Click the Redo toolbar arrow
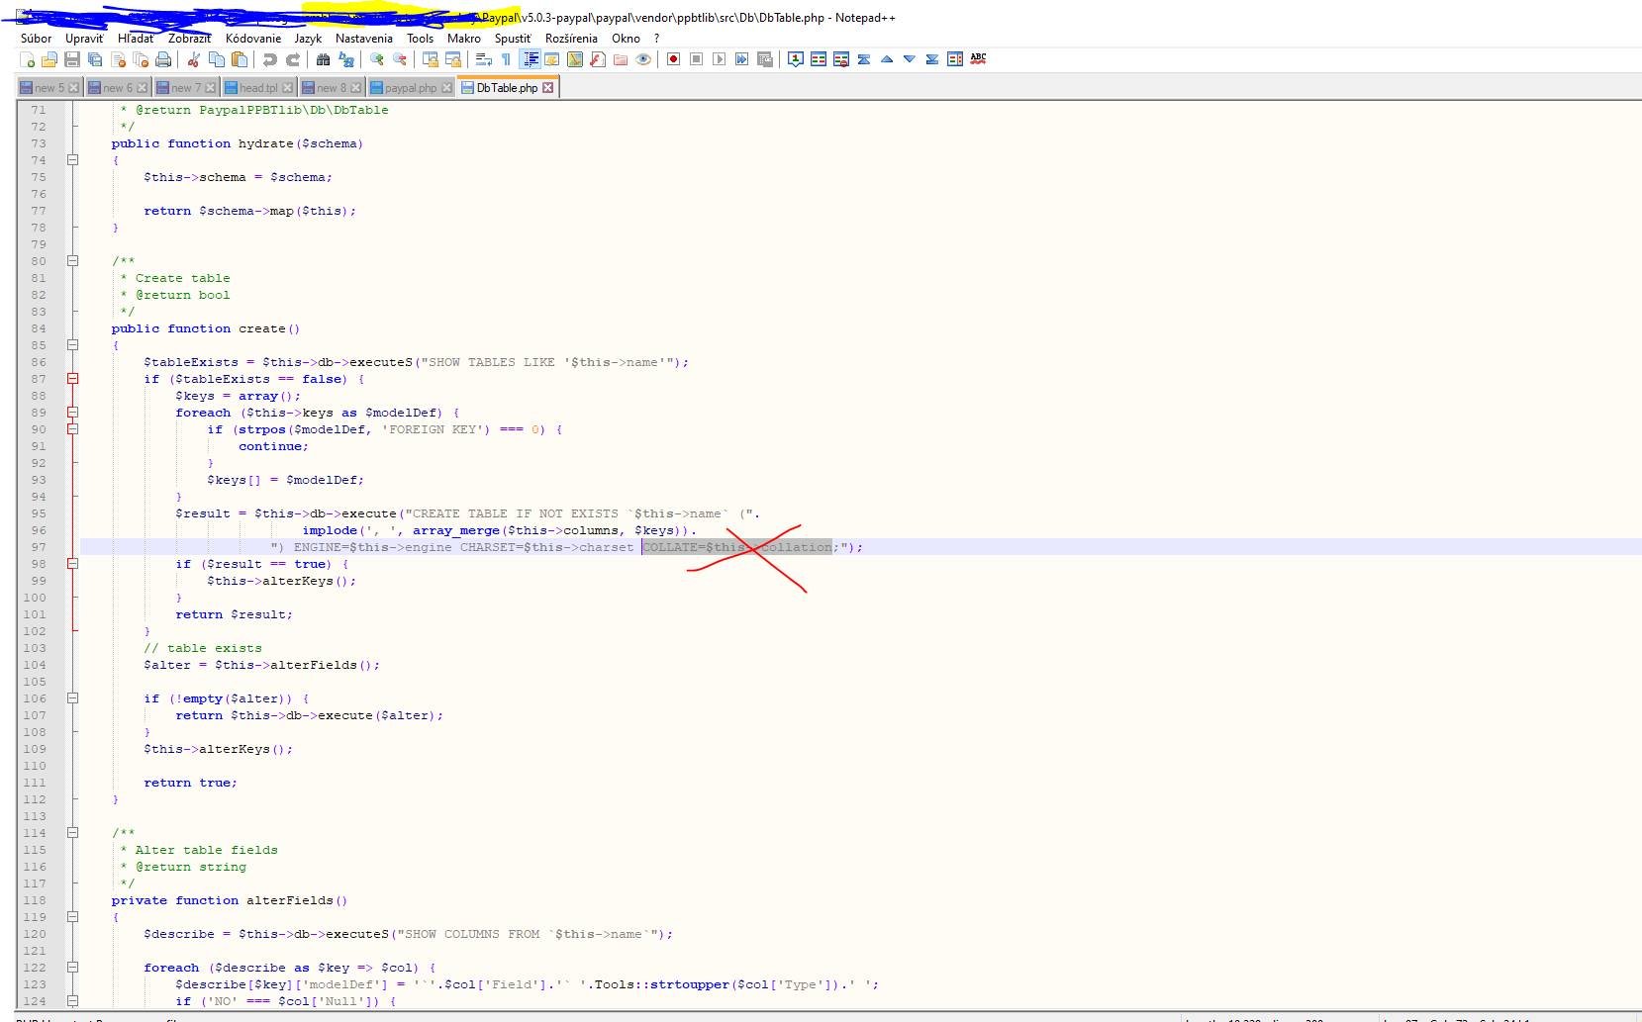The width and height of the screenshot is (1642, 1022). [293, 59]
